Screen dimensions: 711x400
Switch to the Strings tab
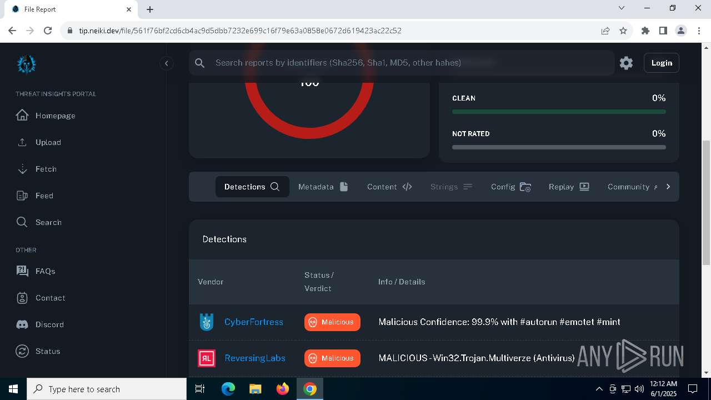point(451,187)
